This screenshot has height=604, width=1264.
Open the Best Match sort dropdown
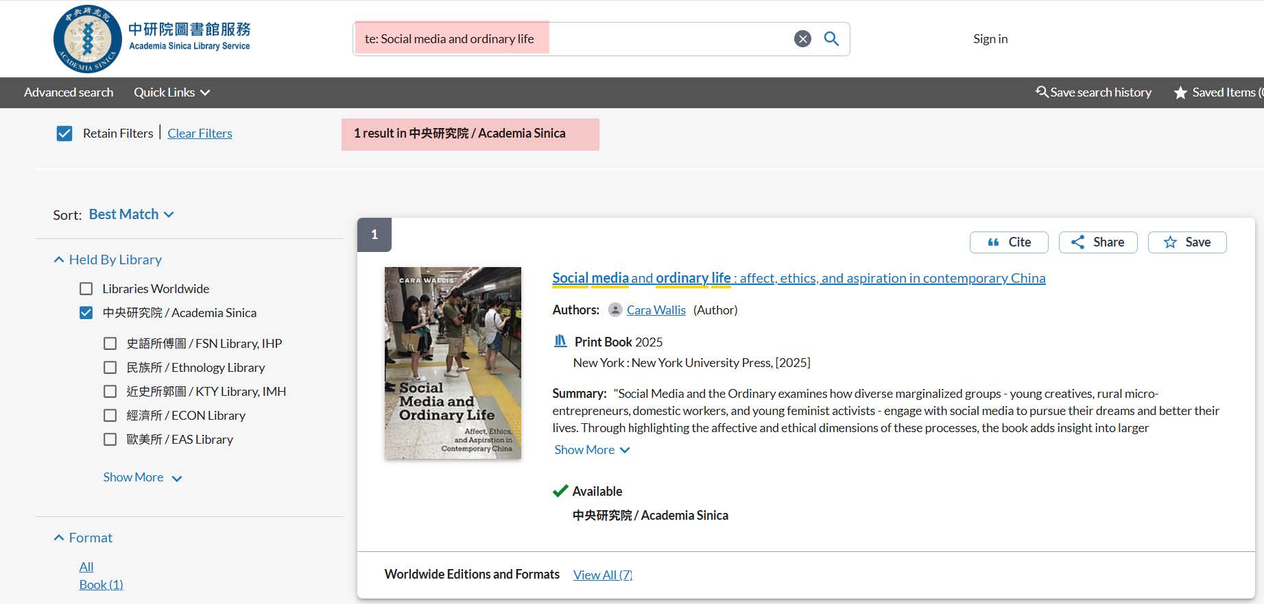coord(131,214)
